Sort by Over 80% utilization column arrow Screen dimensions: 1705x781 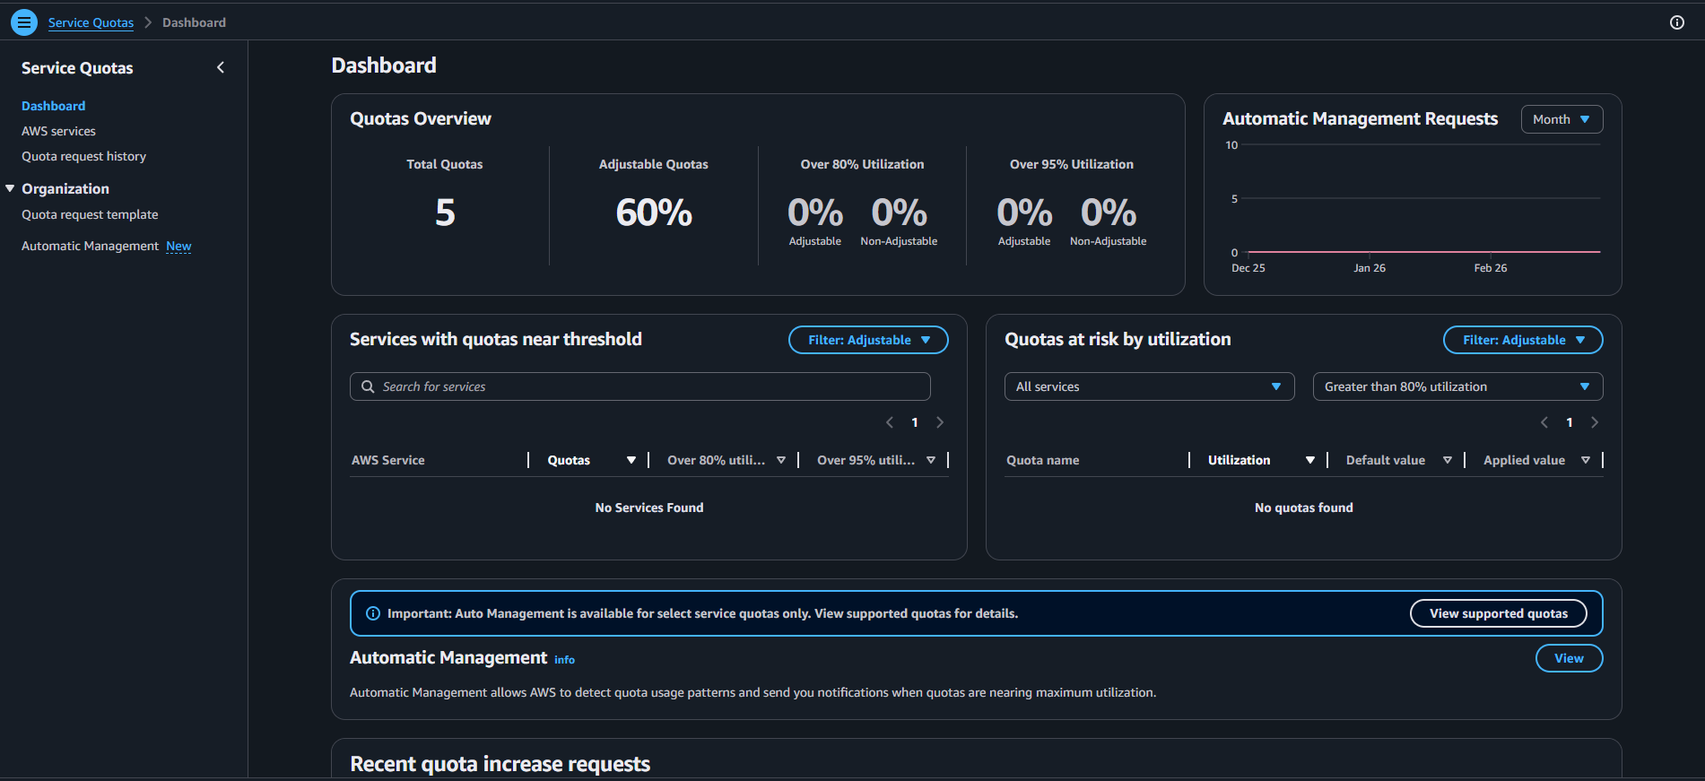point(781,460)
